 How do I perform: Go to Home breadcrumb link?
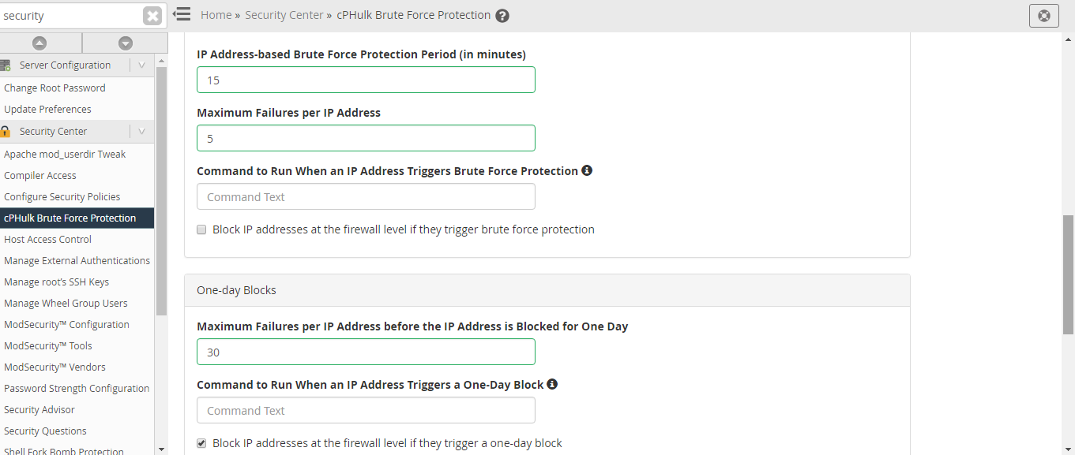pos(216,15)
